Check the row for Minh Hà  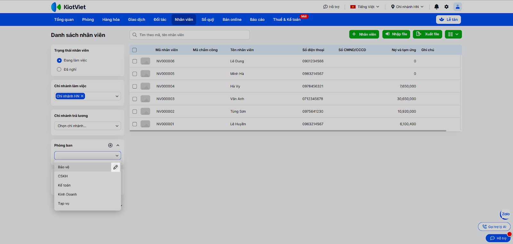click(x=135, y=74)
